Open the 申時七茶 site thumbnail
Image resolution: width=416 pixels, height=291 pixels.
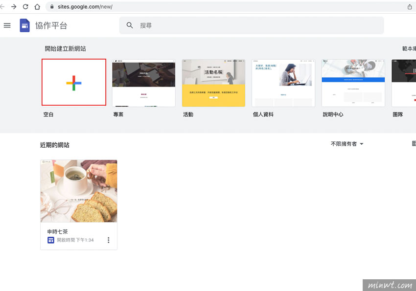(78, 191)
